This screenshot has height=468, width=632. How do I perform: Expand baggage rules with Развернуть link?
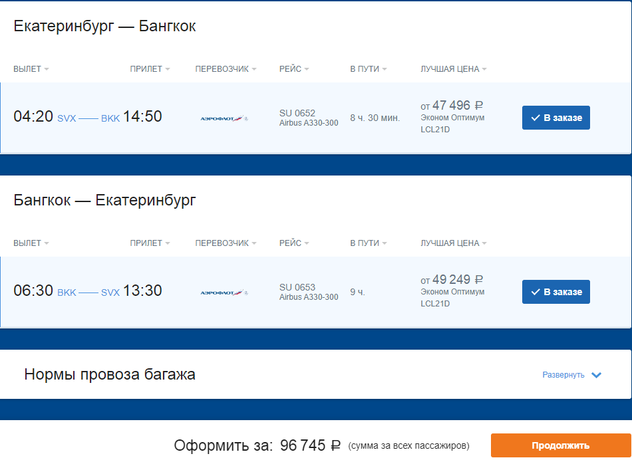tap(563, 375)
